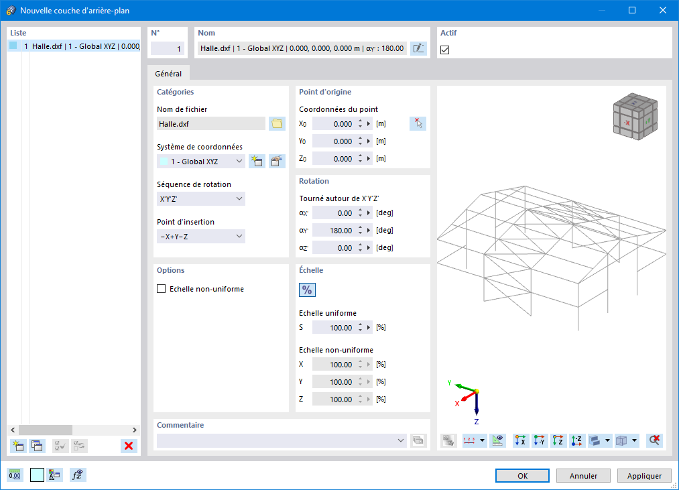
Task: Click the X0 coordinate field
Action: click(334, 124)
